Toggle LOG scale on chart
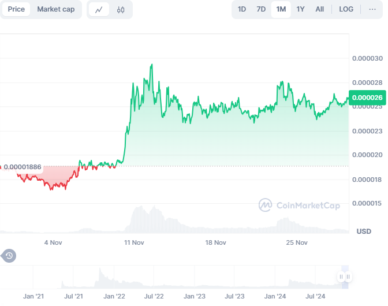This screenshot has width=388, height=306. [346, 9]
